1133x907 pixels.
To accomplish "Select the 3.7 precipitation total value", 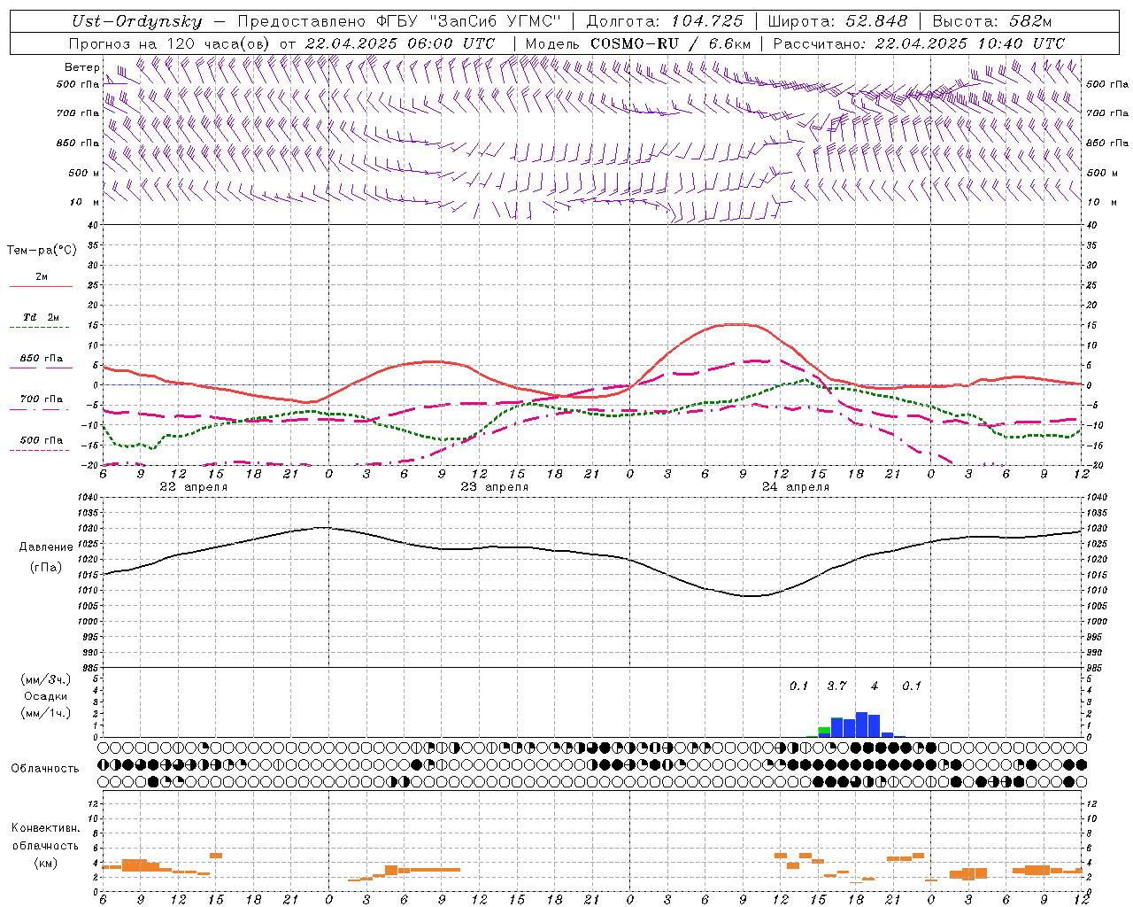I will 836,686.
